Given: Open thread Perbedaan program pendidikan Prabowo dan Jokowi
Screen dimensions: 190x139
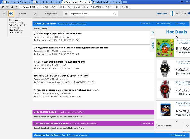Looking at the screenshot, I should (66, 90).
